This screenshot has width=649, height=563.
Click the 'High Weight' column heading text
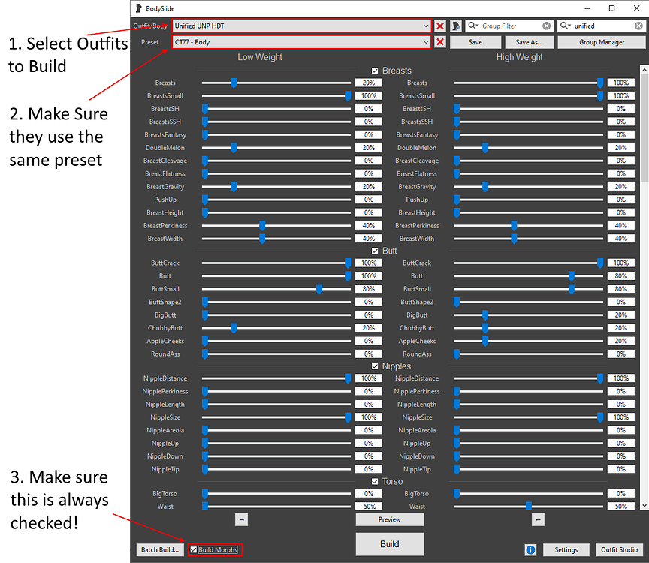(x=519, y=57)
